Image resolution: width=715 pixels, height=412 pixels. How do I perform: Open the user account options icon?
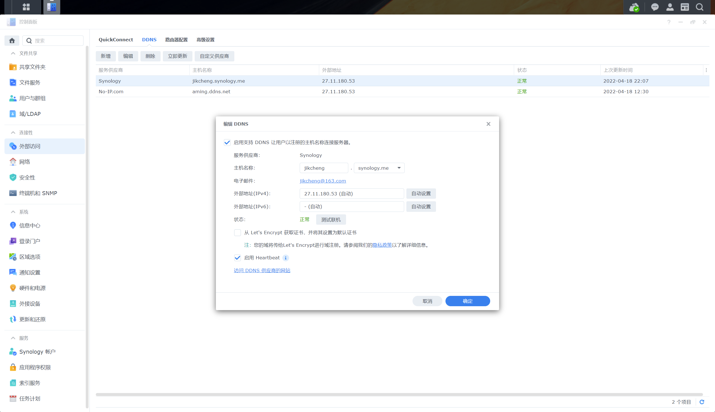[x=670, y=7]
